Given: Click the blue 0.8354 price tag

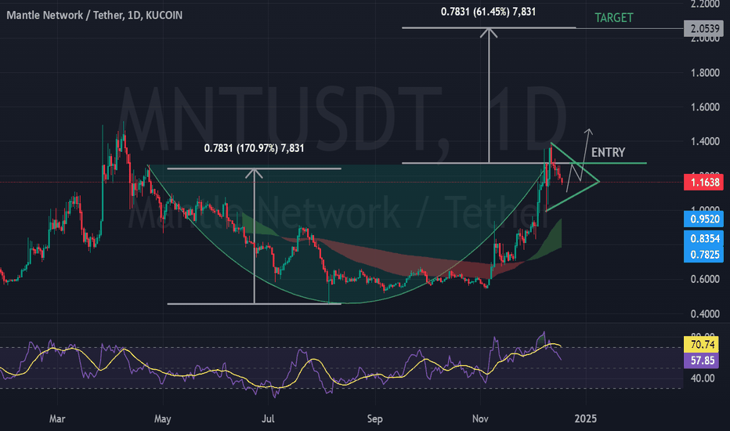Looking at the screenshot, I should [704, 238].
